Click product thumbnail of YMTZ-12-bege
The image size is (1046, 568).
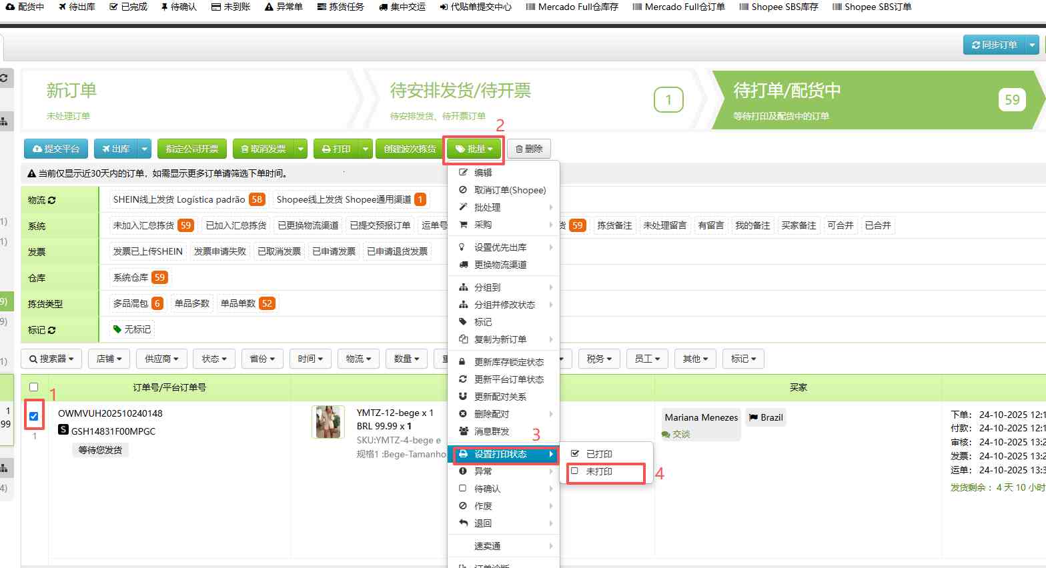pos(328,422)
